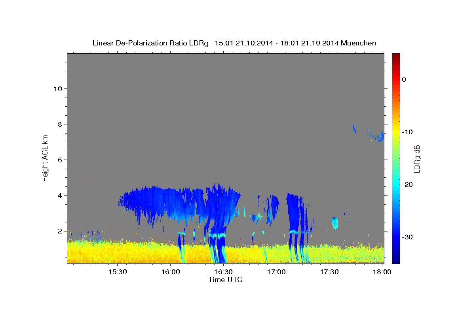This screenshot has height=316, width=475.
Task: Click the colorbar value -10
Action: tap(407, 132)
